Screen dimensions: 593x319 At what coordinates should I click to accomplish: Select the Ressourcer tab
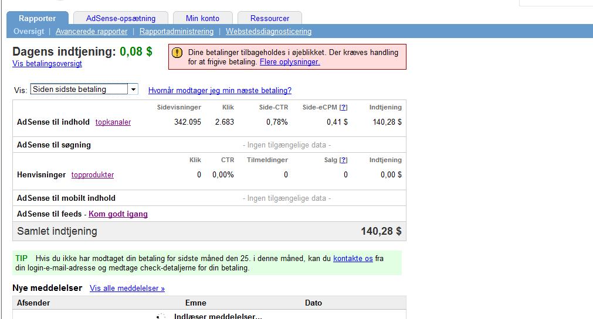coord(270,18)
